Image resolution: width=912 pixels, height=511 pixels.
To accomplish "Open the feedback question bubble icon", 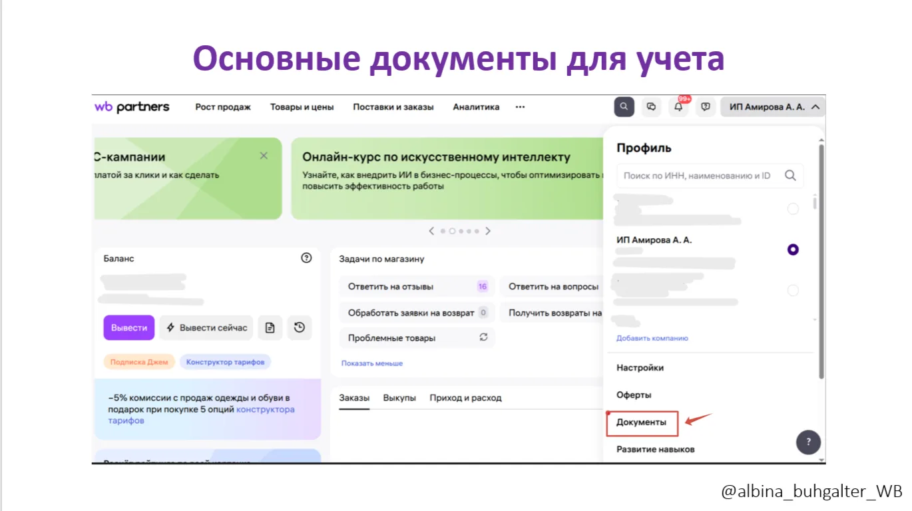I will click(x=706, y=106).
